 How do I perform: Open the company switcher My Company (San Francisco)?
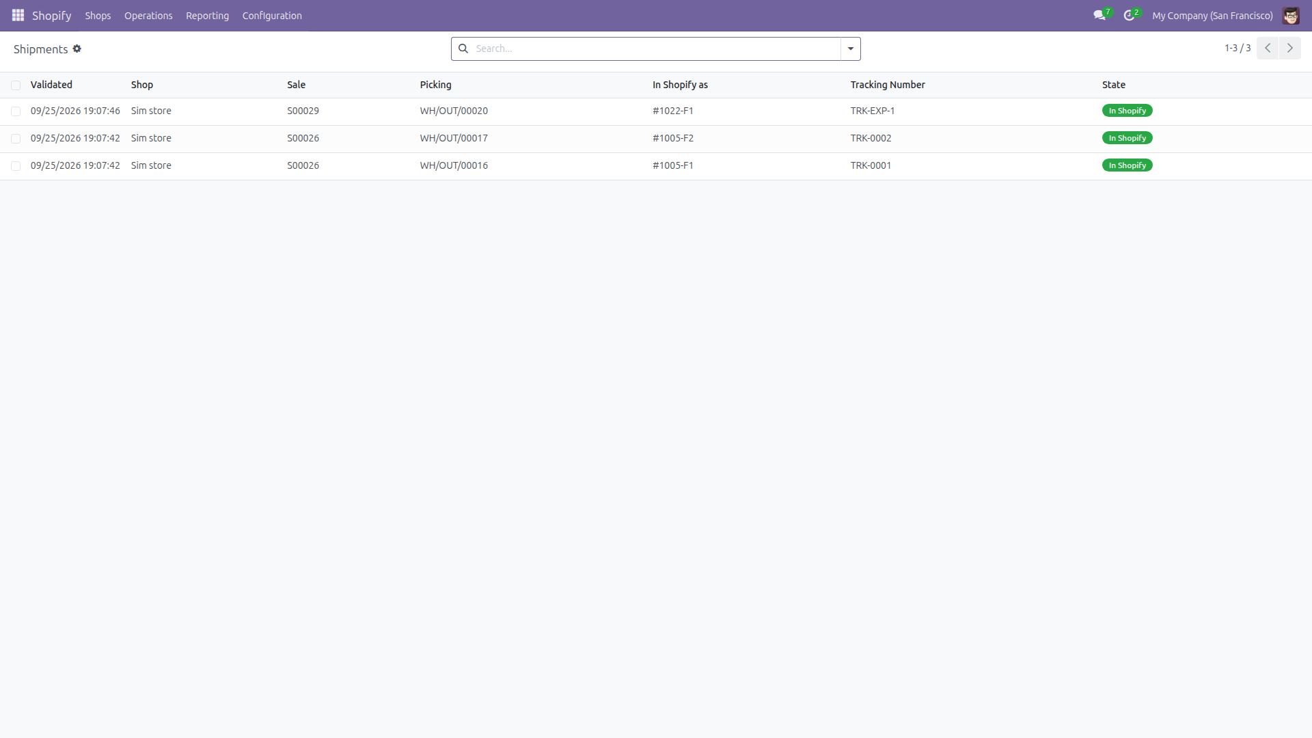coord(1212,15)
